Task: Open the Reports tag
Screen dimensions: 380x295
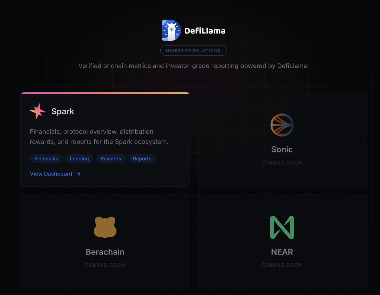Action: 142,159
